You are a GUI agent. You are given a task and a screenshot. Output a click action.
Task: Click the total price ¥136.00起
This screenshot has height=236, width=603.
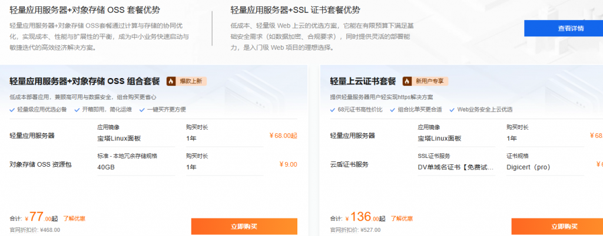click(x=365, y=217)
